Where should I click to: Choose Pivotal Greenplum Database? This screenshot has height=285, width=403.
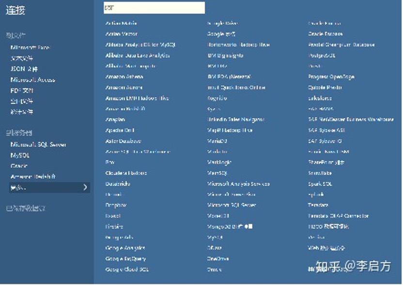click(x=341, y=45)
